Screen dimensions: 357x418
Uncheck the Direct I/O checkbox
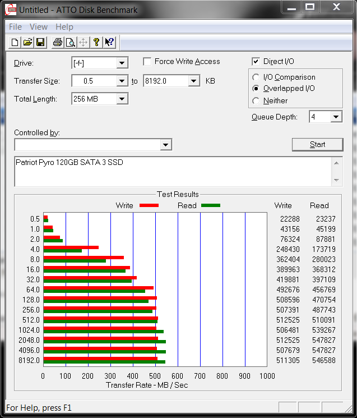[256, 62]
